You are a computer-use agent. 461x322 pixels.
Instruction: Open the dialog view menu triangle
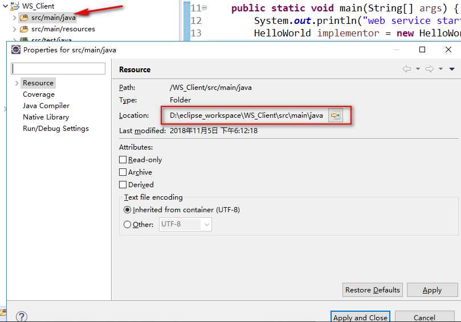click(452, 69)
